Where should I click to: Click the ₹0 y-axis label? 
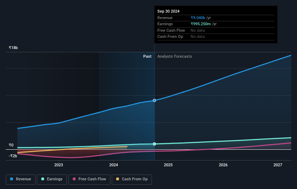pos(11,145)
